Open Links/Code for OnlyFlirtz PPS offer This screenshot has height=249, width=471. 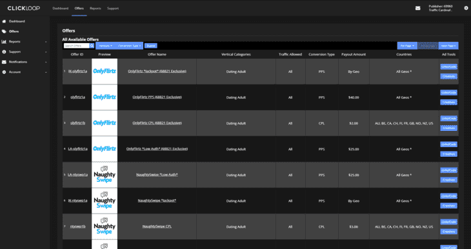[449, 92]
